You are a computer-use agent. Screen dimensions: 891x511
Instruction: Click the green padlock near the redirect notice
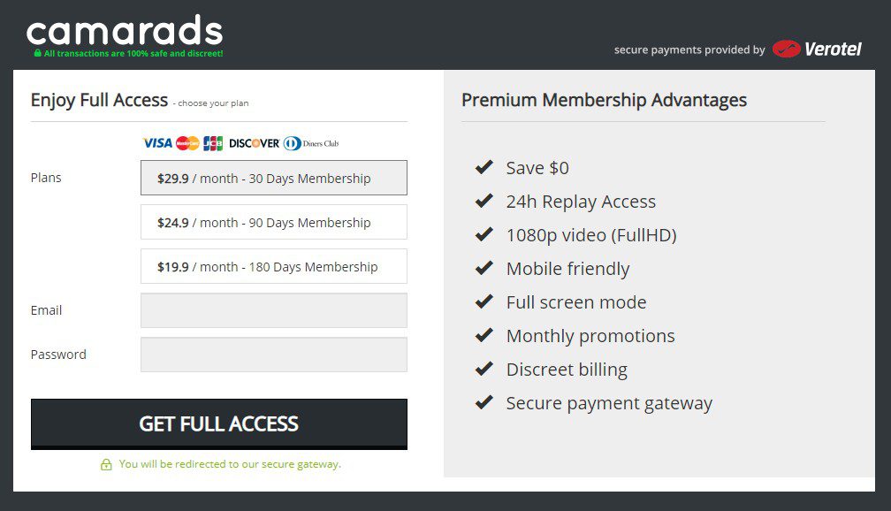108,464
